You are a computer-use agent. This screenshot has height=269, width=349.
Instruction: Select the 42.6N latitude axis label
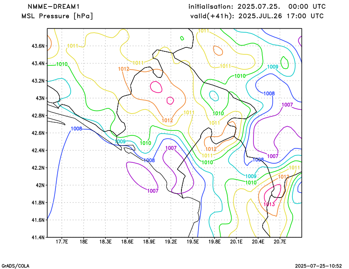click(x=38, y=133)
